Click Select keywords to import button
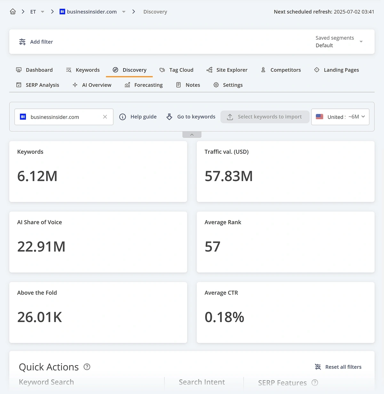The width and height of the screenshot is (384, 394). [x=265, y=117]
